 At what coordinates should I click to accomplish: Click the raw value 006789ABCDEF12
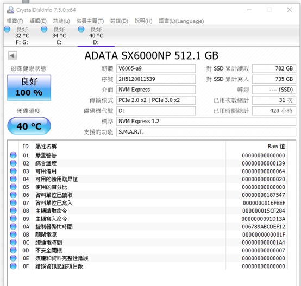pyautogui.click(x=264, y=227)
